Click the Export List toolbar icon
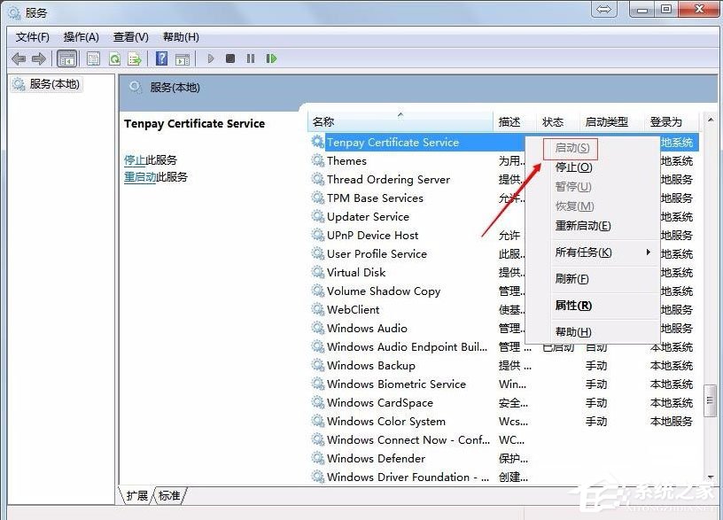This screenshot has width=723, height=520. click(135, 58)
